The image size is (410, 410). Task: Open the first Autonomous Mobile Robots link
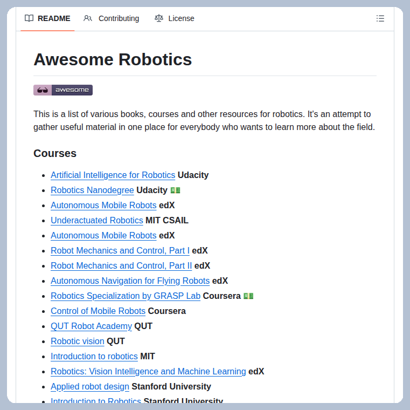tap(103, 205)
